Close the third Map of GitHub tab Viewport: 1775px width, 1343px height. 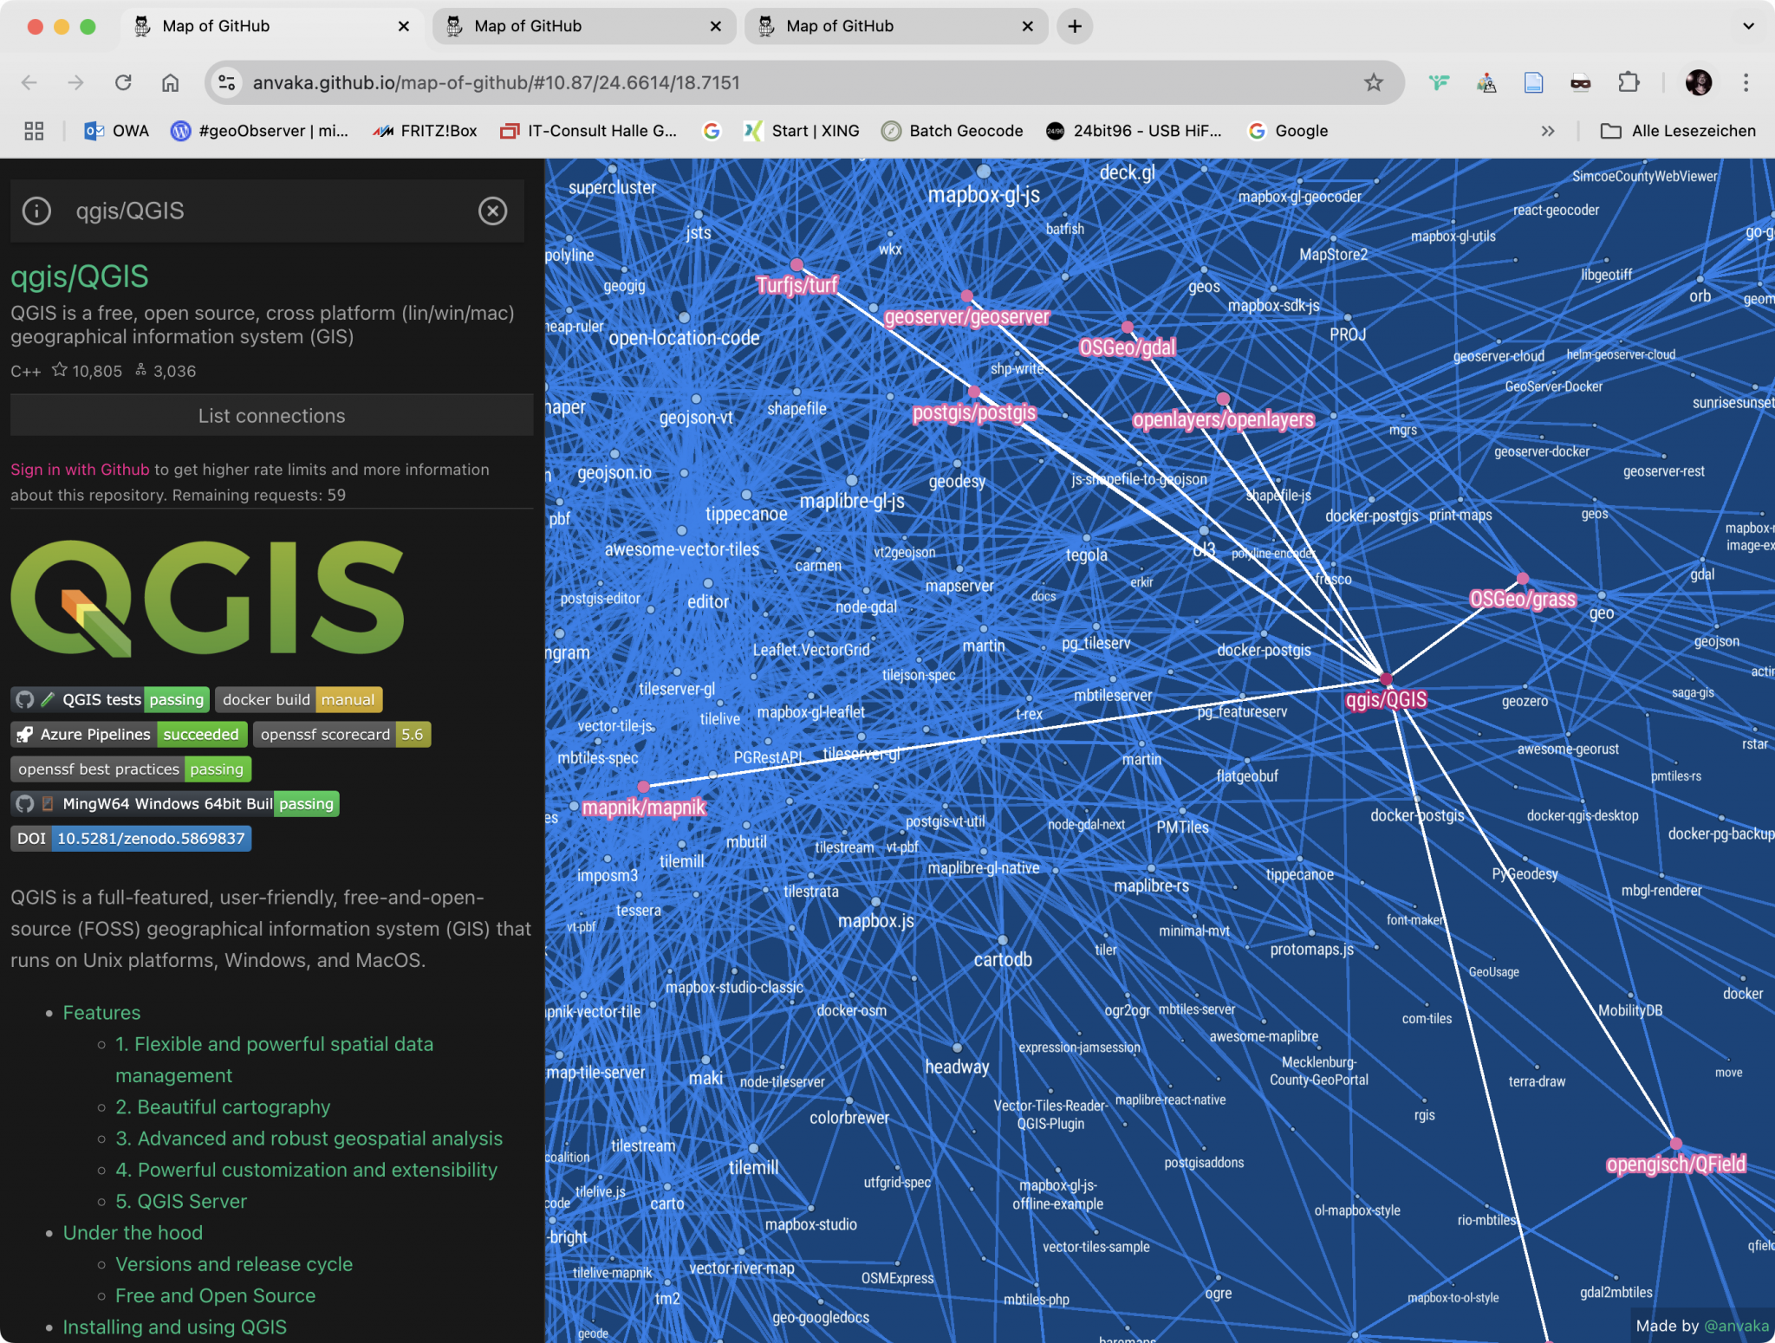coord(1027,26)
